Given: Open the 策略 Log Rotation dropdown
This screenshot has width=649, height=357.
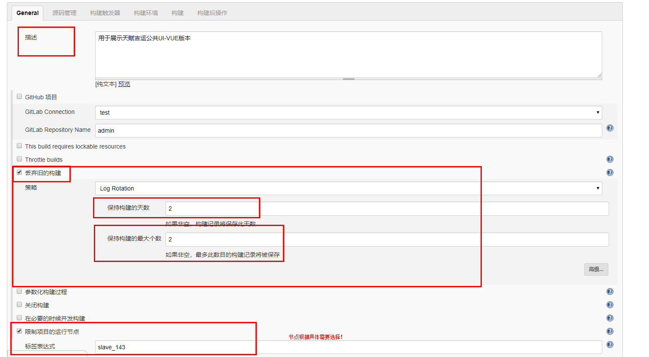Looking at the screenshot, I should click(x=349, y=188).
